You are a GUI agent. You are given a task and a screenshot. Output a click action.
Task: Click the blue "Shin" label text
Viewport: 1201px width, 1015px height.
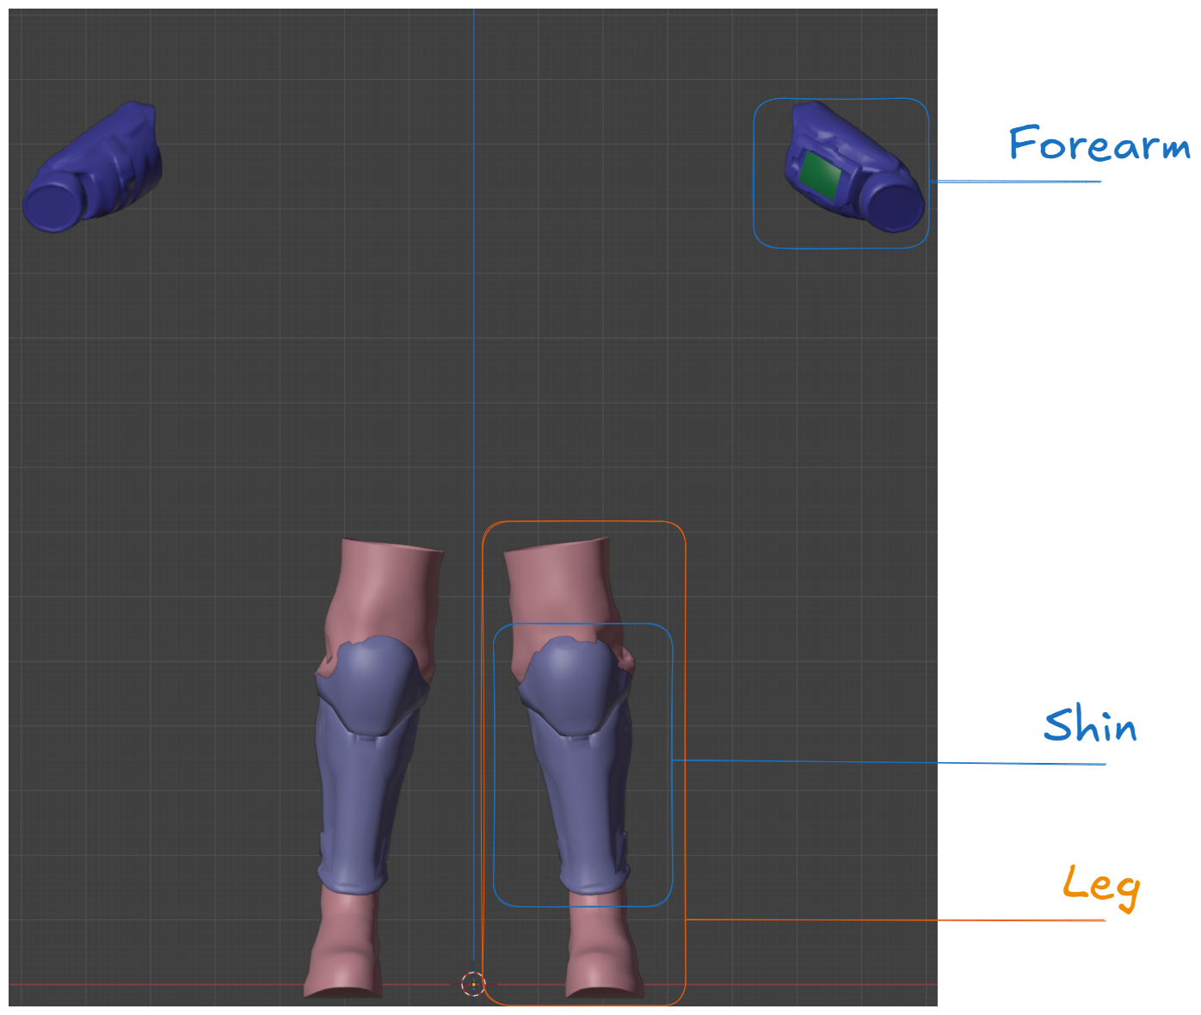click(x=1090, y=727)
